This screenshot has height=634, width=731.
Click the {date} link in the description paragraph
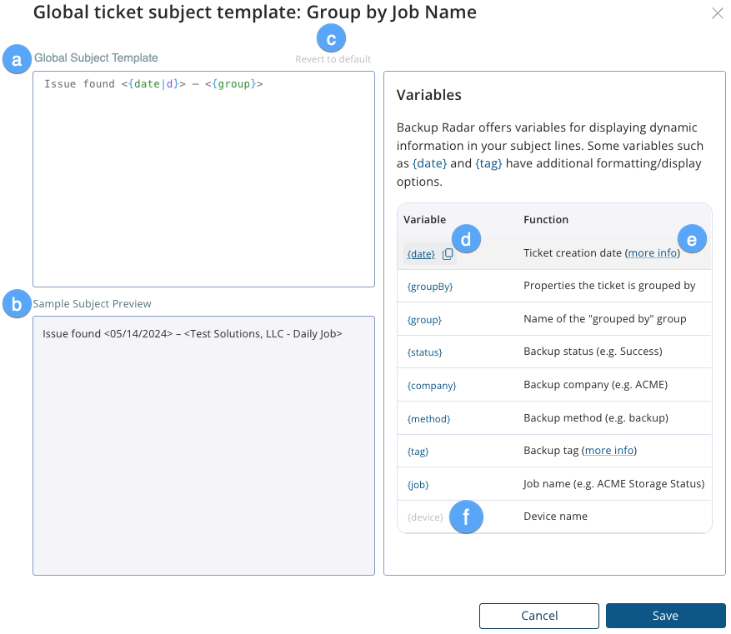point(429,163)
